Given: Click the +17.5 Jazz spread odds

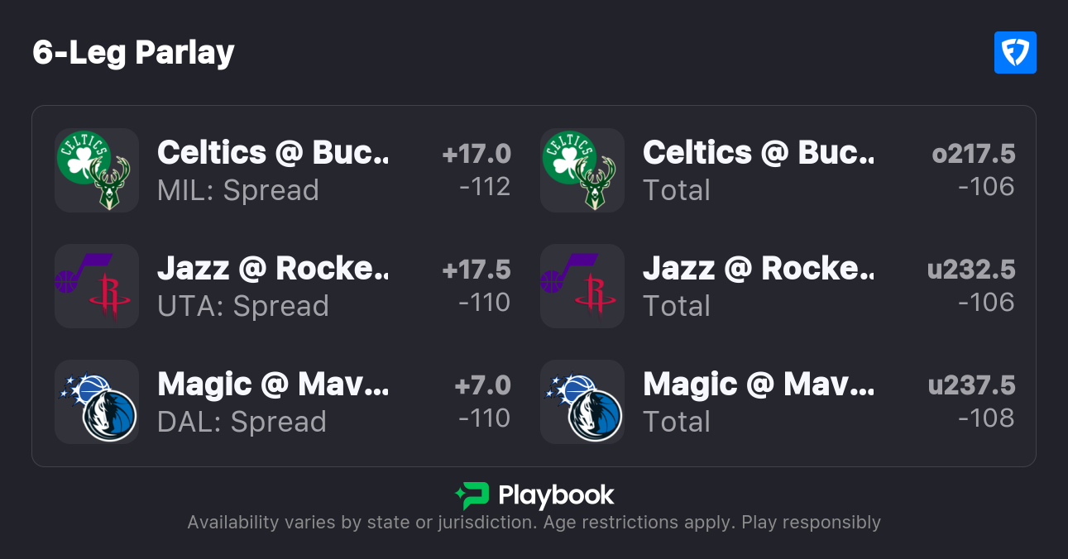Looking at the screenshot, I should 477,270.
